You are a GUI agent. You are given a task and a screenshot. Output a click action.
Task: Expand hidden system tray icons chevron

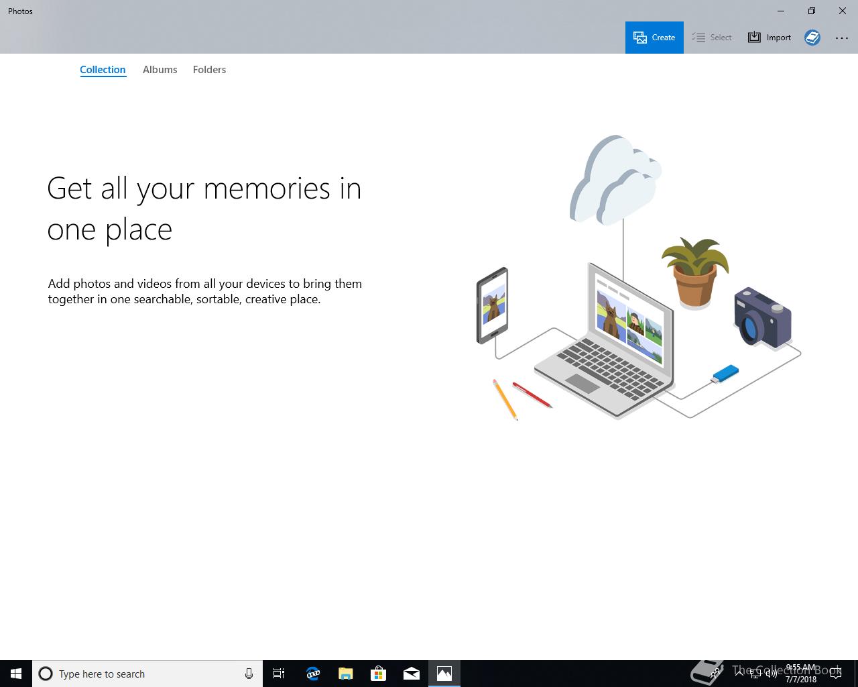pos(739,674)
